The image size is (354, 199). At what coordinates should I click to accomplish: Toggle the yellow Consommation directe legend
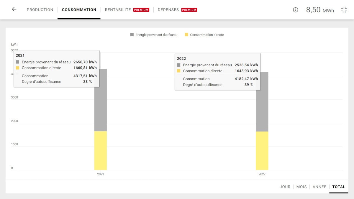pyautogui.click(x=204, y=35)
